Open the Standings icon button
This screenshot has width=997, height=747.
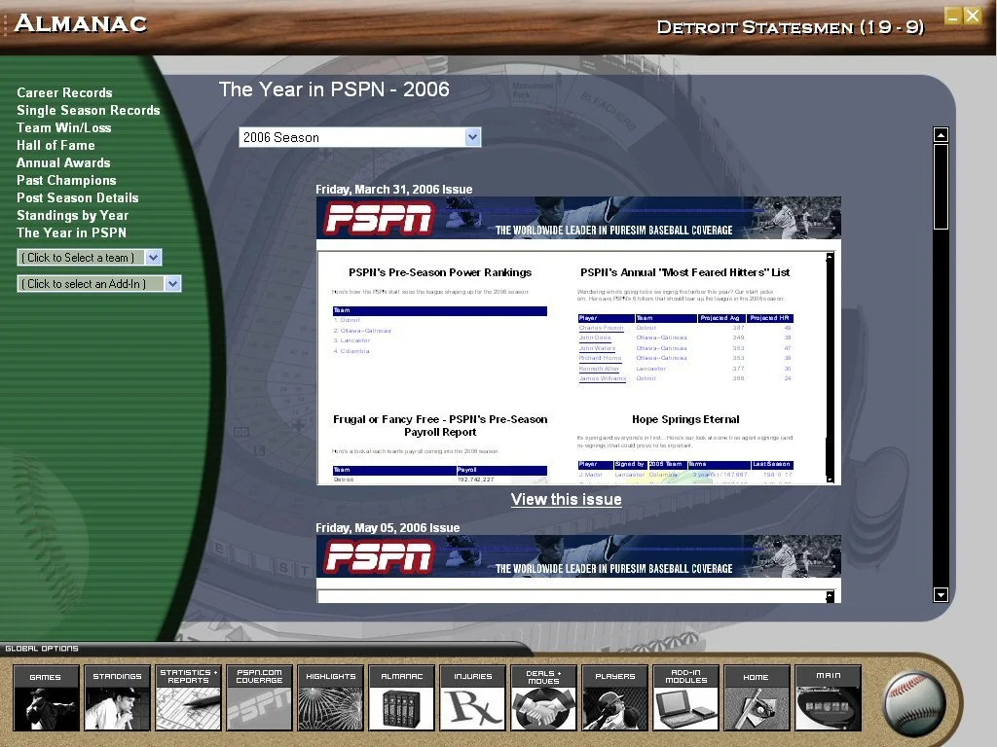click(117, 697)
